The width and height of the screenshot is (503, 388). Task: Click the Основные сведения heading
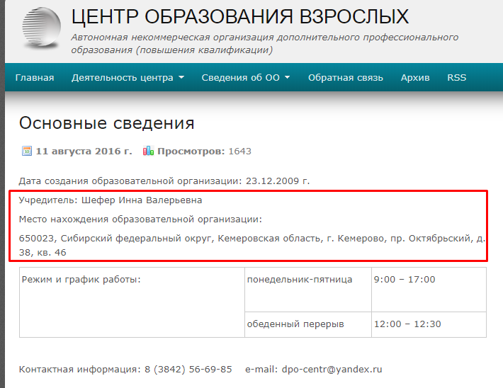106,123
